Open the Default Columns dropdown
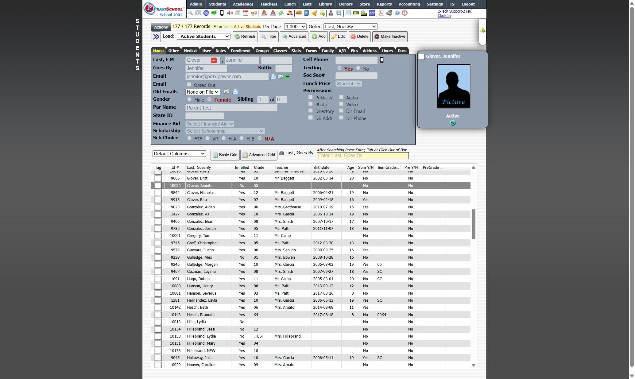 pos(179,154)
